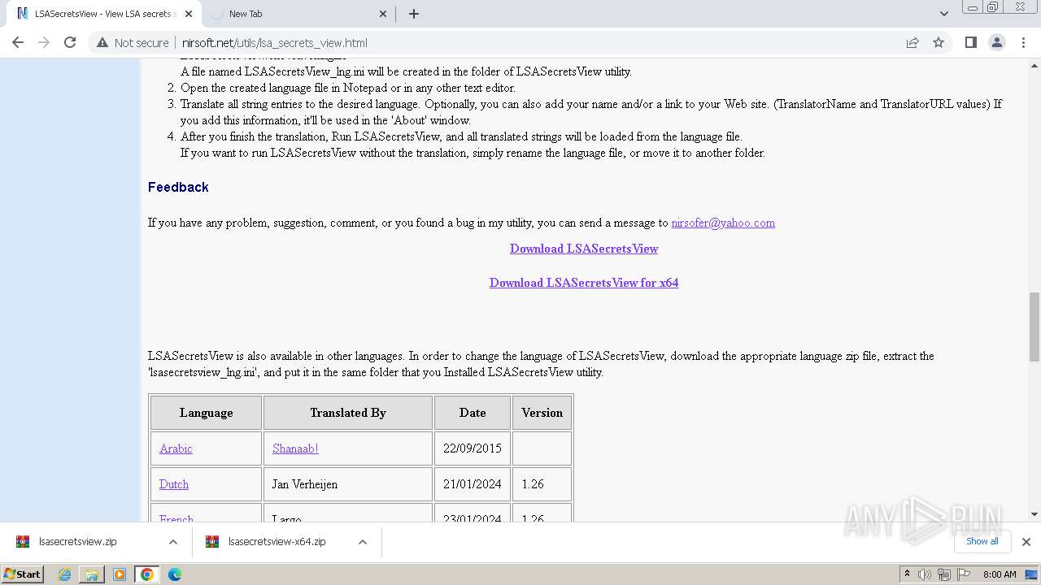Click Download LSASecretsView link

pos(584,249)
